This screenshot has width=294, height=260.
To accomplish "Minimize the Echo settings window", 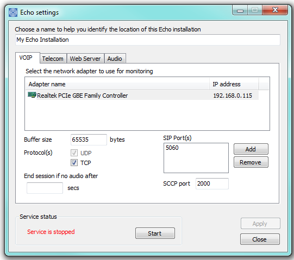I will click(x=240, y=10).
